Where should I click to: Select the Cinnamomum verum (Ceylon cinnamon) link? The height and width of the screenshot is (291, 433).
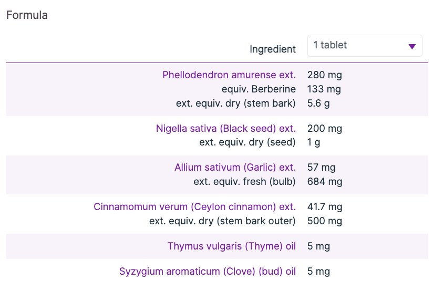pyautogui.click(x=194, y=207)
